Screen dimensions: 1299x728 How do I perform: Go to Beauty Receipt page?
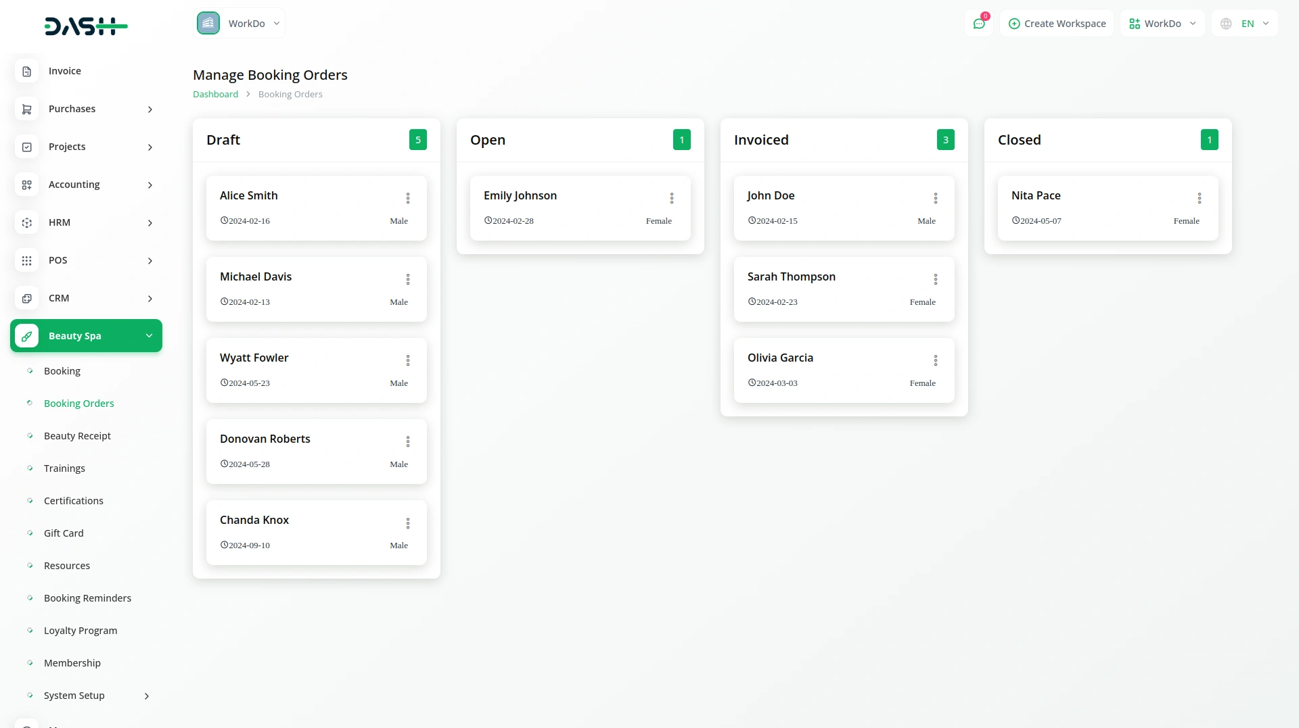(77, 436)
